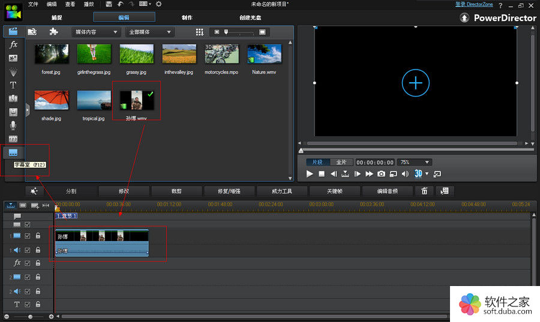Click the storyboard view icon

click(23, 206)
